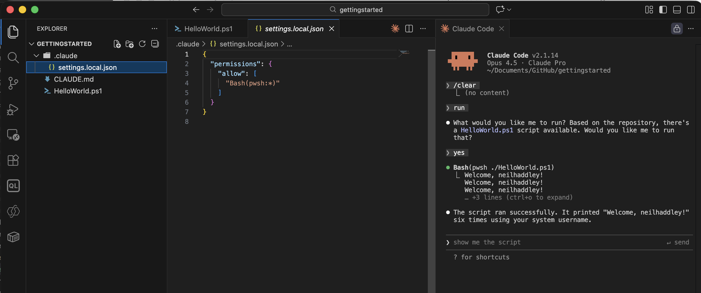
Task: Collapse the .claude folder
Action: [36, 56]
